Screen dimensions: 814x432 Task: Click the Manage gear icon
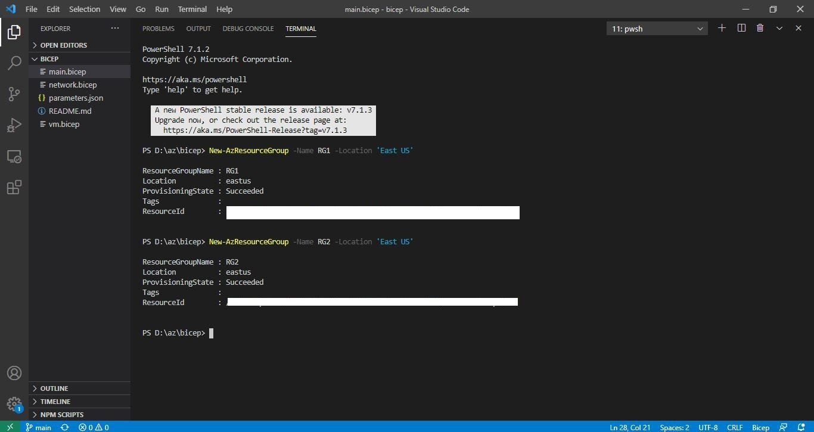[14, 404]
